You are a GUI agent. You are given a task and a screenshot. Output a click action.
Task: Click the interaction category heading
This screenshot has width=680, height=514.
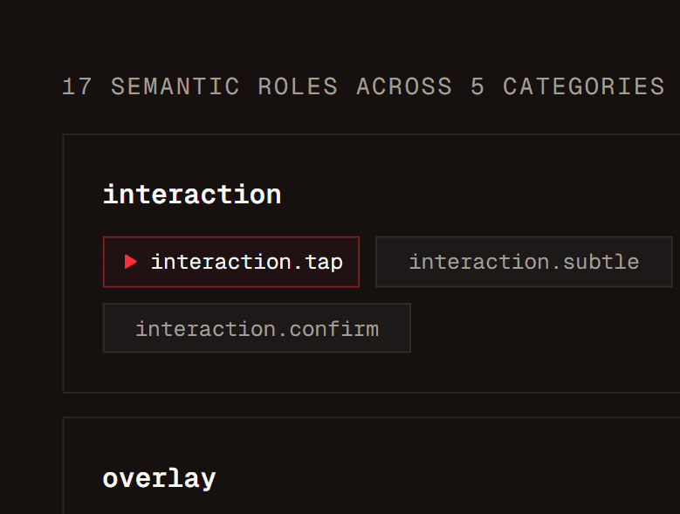(x=192, y=194)
